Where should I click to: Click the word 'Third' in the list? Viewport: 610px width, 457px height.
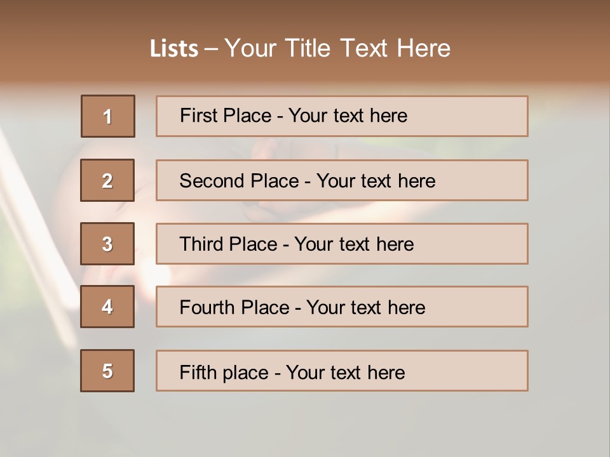[x=201, y=244]
